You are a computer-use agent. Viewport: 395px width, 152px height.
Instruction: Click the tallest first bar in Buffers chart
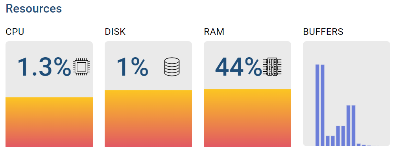317,105
